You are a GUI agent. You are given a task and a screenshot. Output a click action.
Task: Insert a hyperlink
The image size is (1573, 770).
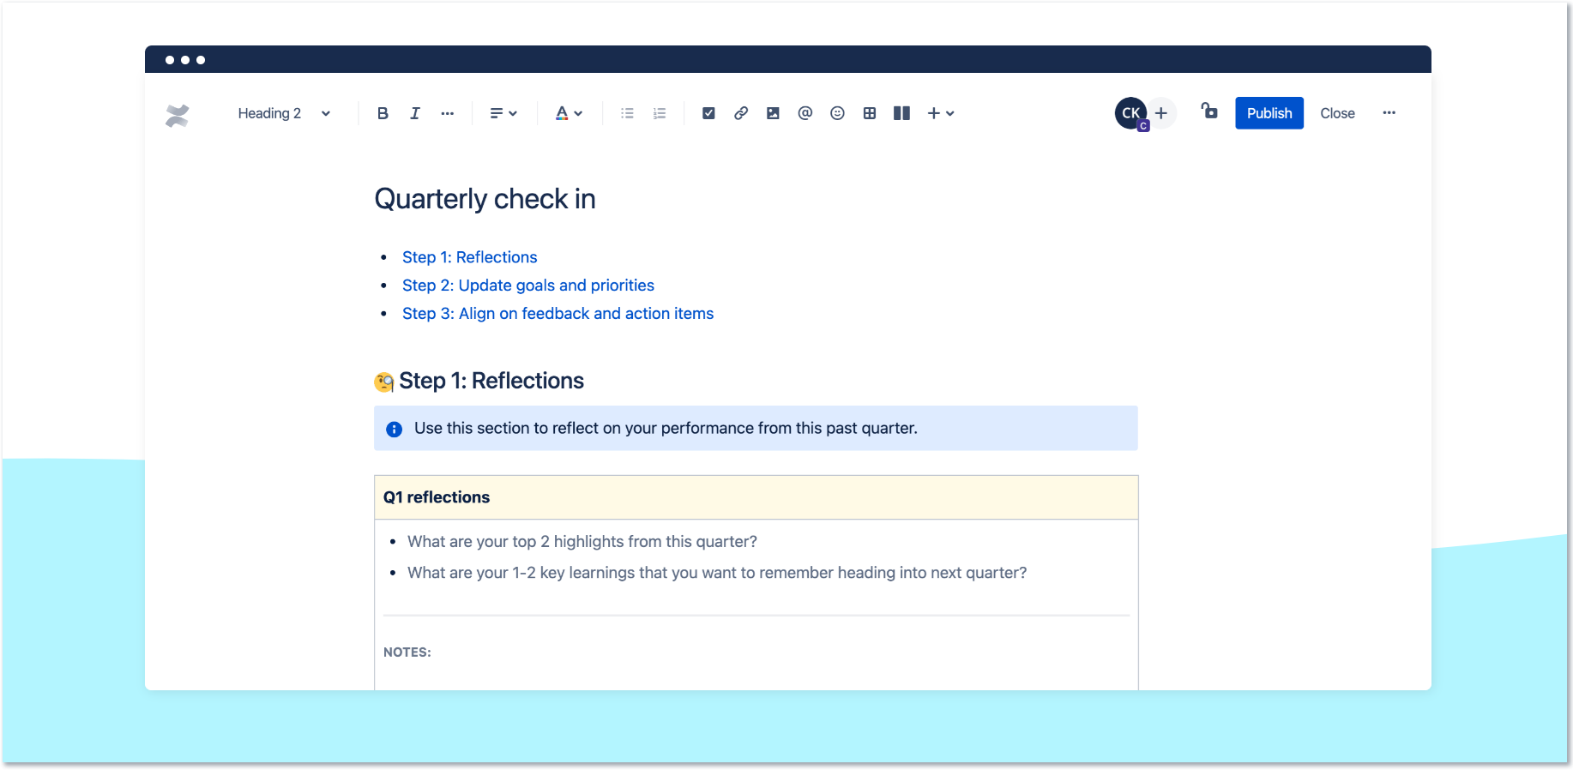pos(741,113)
